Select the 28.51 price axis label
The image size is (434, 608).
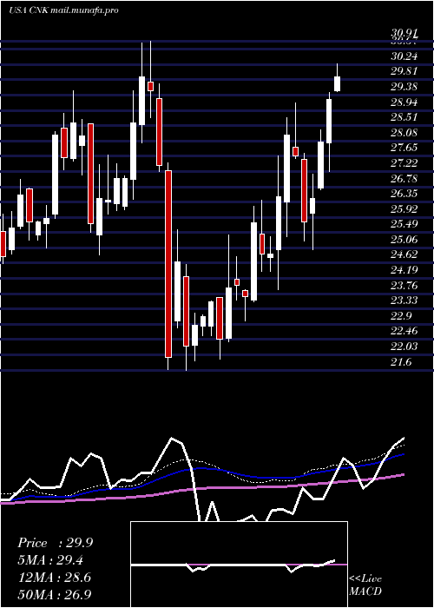coord(404,117)
